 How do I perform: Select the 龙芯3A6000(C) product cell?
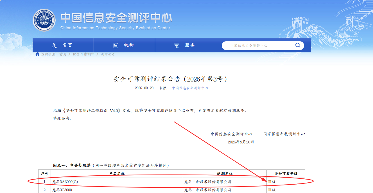click(117, 182)
